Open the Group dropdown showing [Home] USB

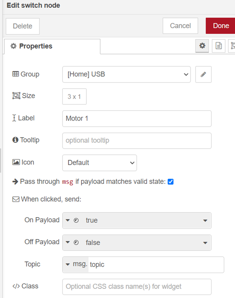(126, 74)
